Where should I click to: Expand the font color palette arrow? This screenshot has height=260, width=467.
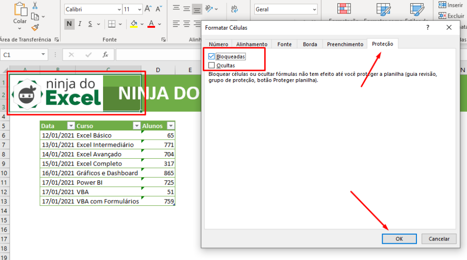click(x=159, y=24)
